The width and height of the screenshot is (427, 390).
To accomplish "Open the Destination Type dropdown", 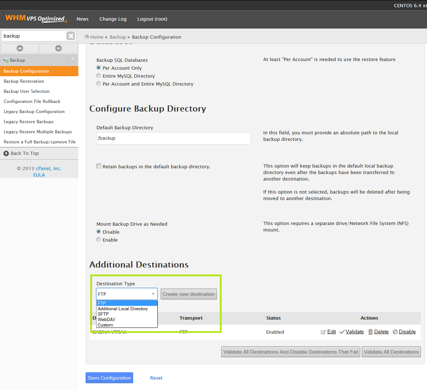I will click(127, 294).
